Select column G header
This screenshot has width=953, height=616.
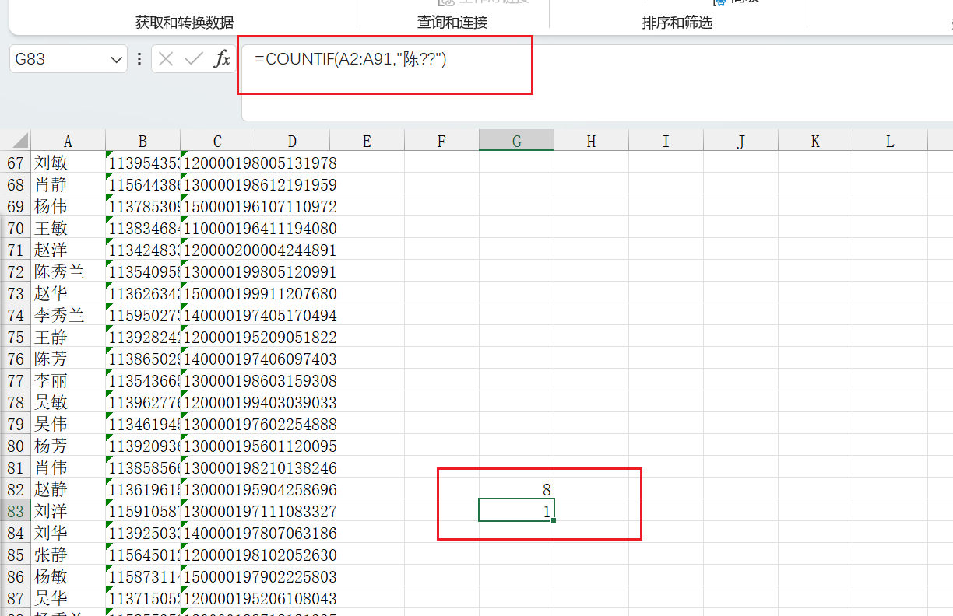click(x=516, y=141)
